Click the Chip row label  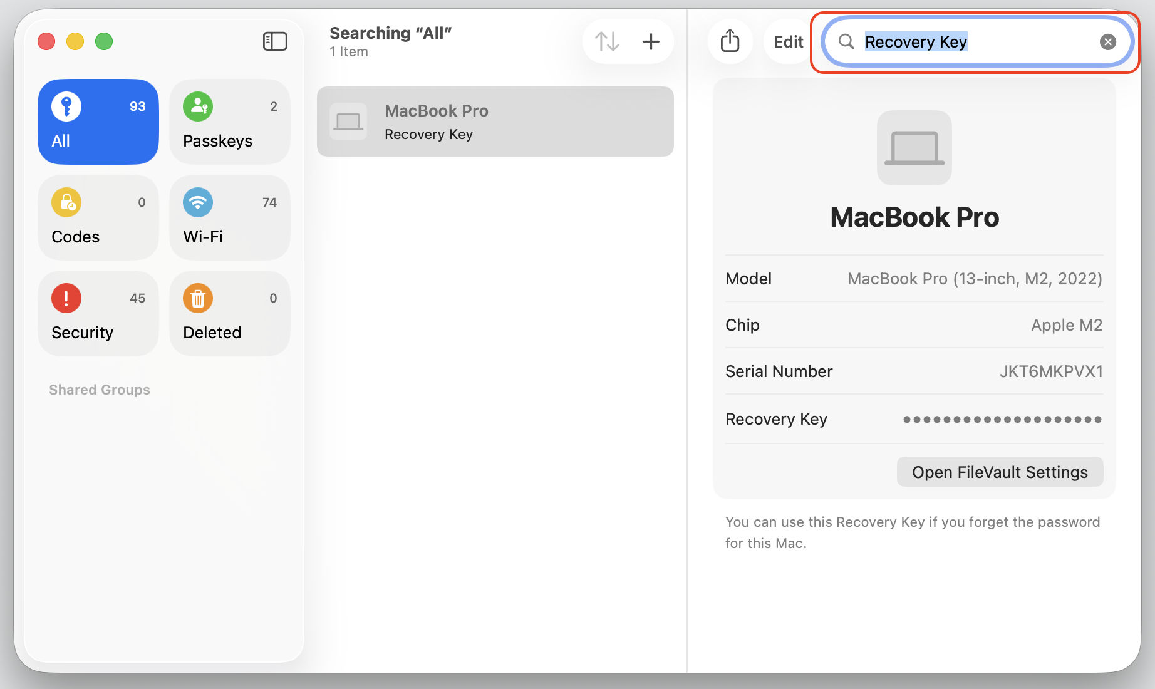[x=742, y=325]
